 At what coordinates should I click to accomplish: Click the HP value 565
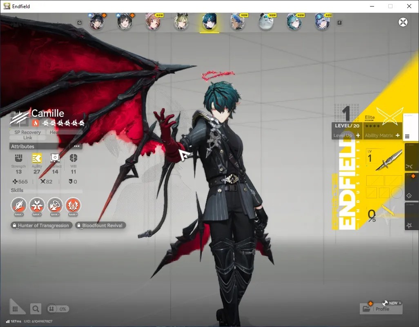pos(20,181)
